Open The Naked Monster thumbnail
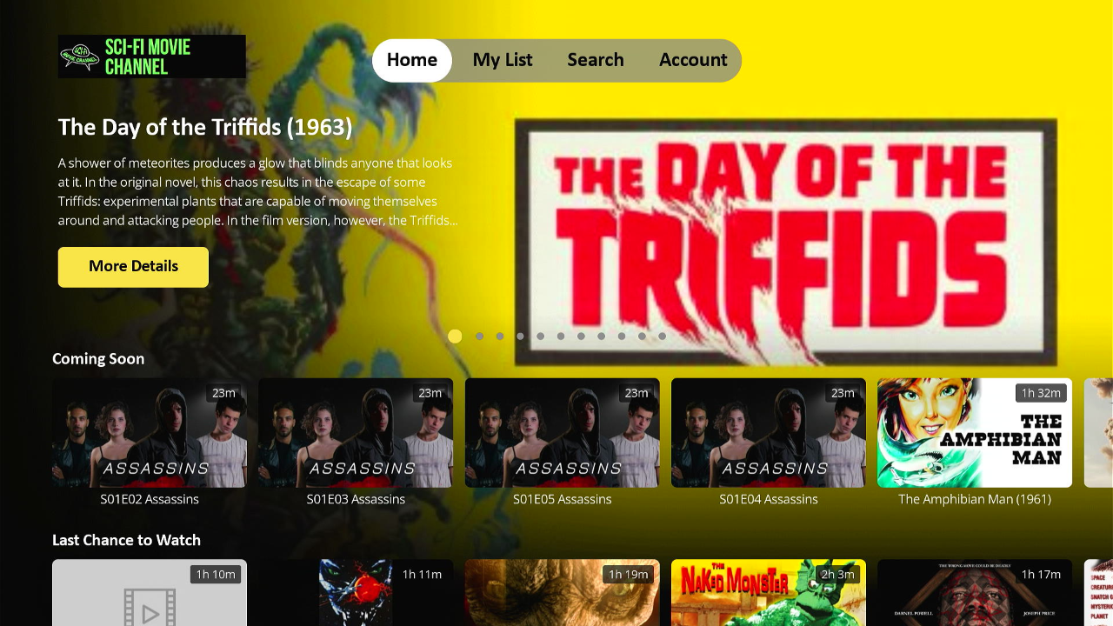This screenshot has height=626, width=1113. point(769,593)
